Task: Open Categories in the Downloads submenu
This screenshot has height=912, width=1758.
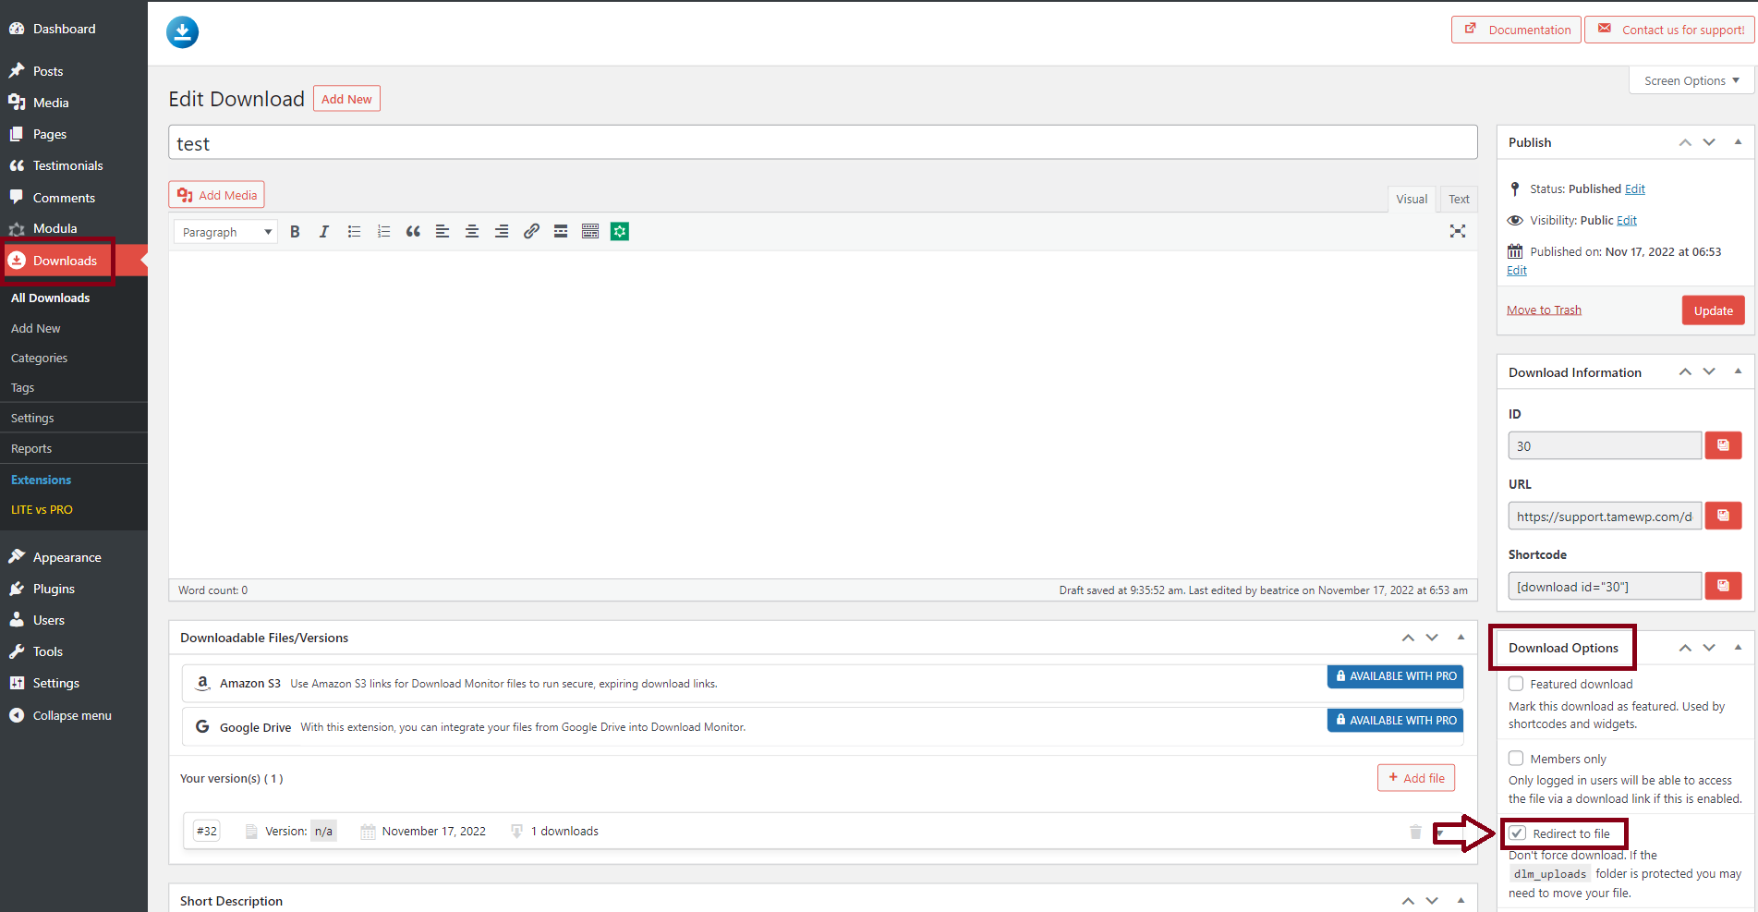Action: 39,359
